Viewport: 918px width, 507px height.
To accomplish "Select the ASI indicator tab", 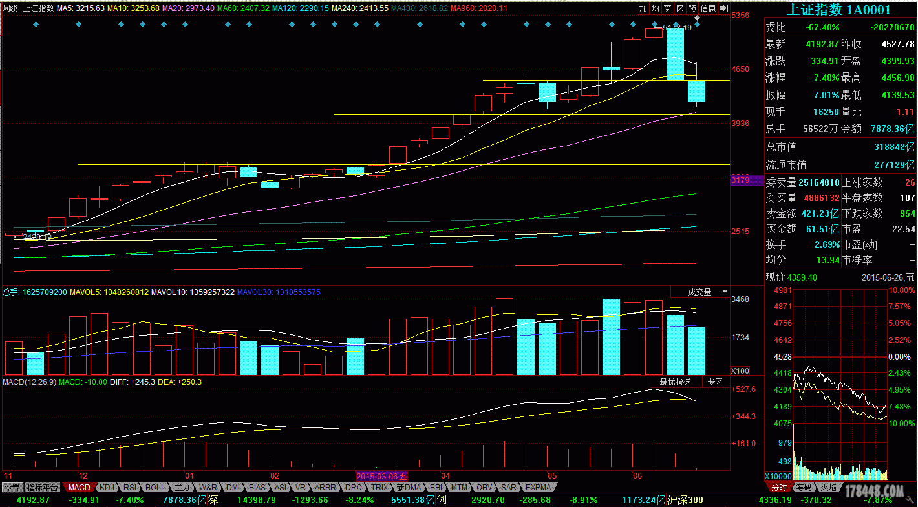I will (x=281, y=487).
